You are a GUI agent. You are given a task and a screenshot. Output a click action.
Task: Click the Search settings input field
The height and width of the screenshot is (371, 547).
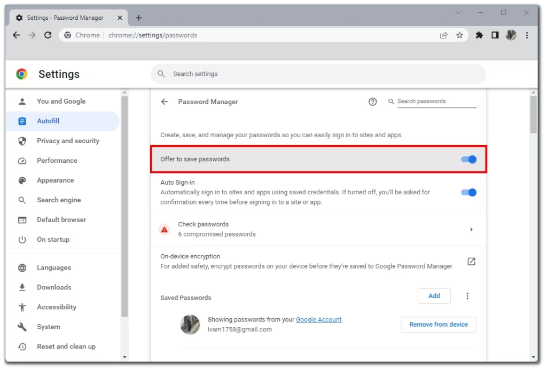tap(319, 74)
